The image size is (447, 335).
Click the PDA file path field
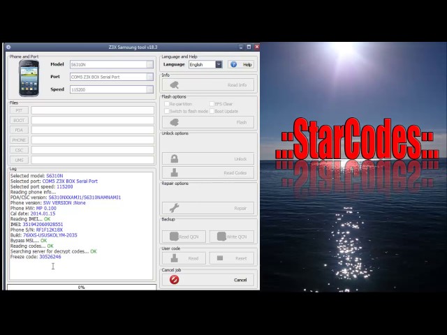coord(93,131)
